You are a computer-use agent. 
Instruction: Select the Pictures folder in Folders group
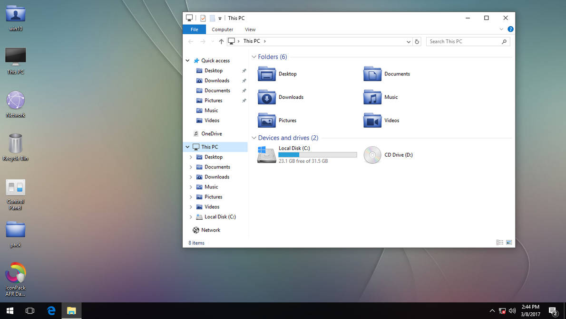coord(277,121)
